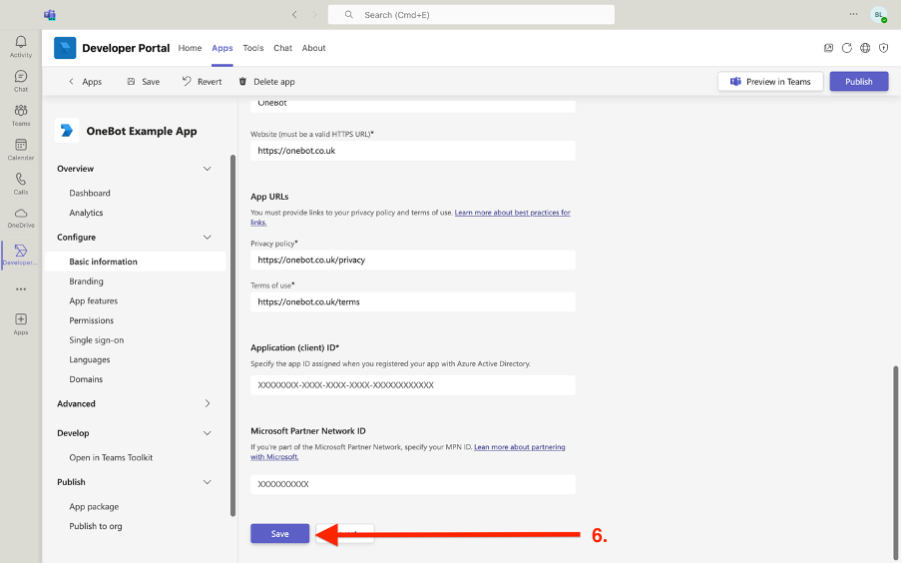902x563 pixels.
Task: Switch to the Apps tab
Action: (x=223, y=48)
